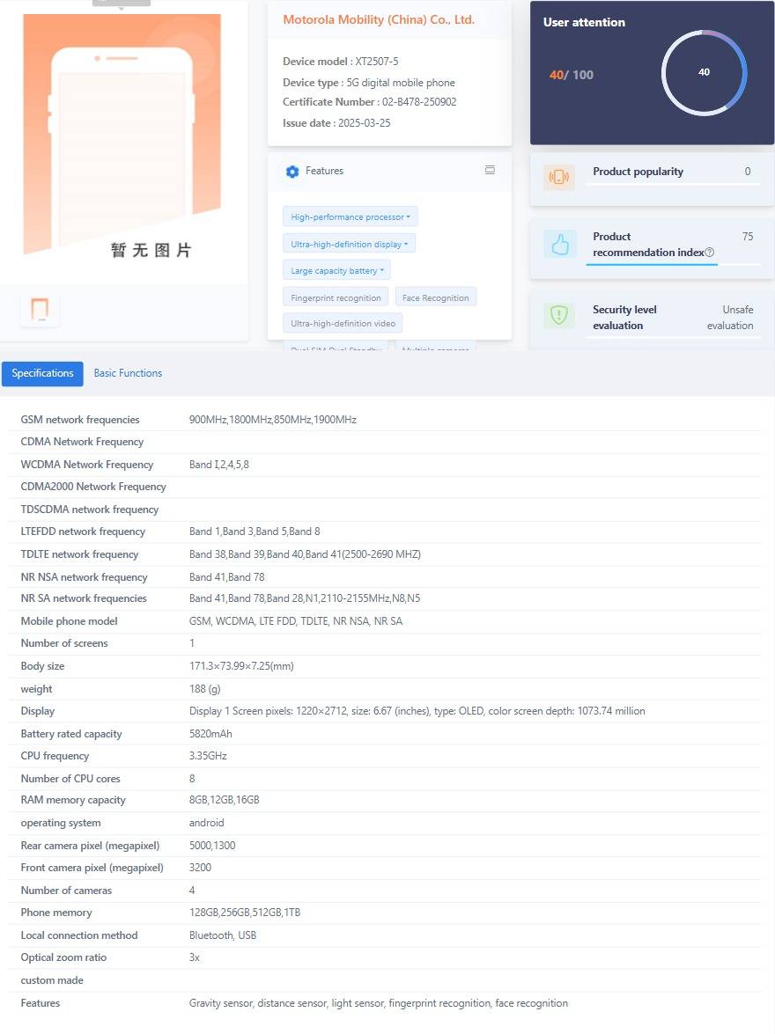Select the small phone thumbnail below the image
The width and height of the screenshot is (775, 1034).
click(40, 310)
